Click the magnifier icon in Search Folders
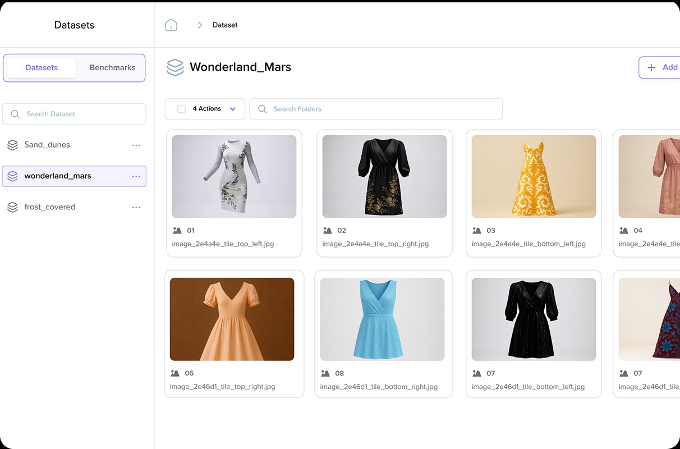Image resolution: width=680 pixels, height=449 pixels. (262, 109)
